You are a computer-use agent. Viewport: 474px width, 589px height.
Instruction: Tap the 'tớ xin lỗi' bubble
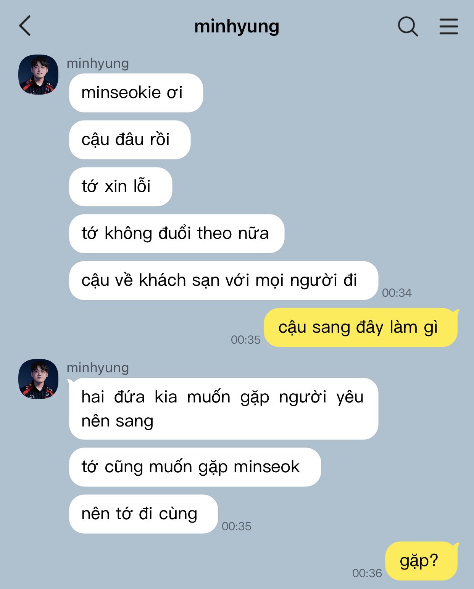[x=121, y=187]
